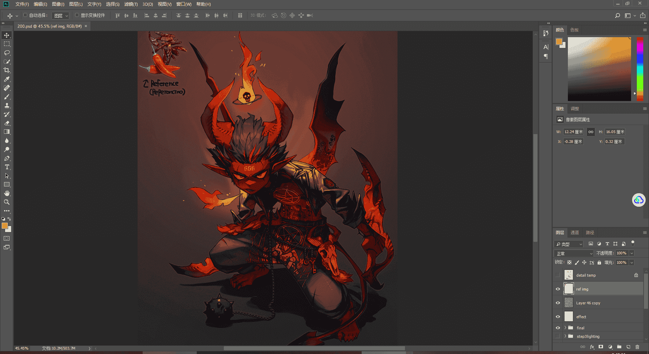Create a new group with folder icon

[619, 347]
